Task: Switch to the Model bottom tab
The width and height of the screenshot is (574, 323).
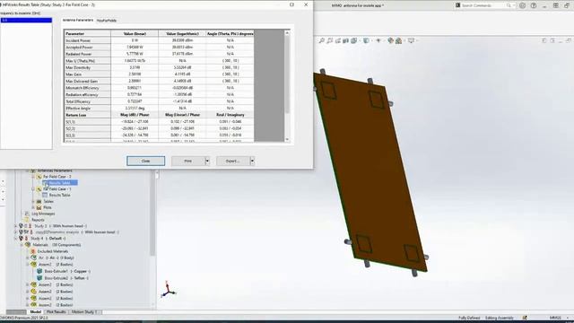Action: click(36, 312)
